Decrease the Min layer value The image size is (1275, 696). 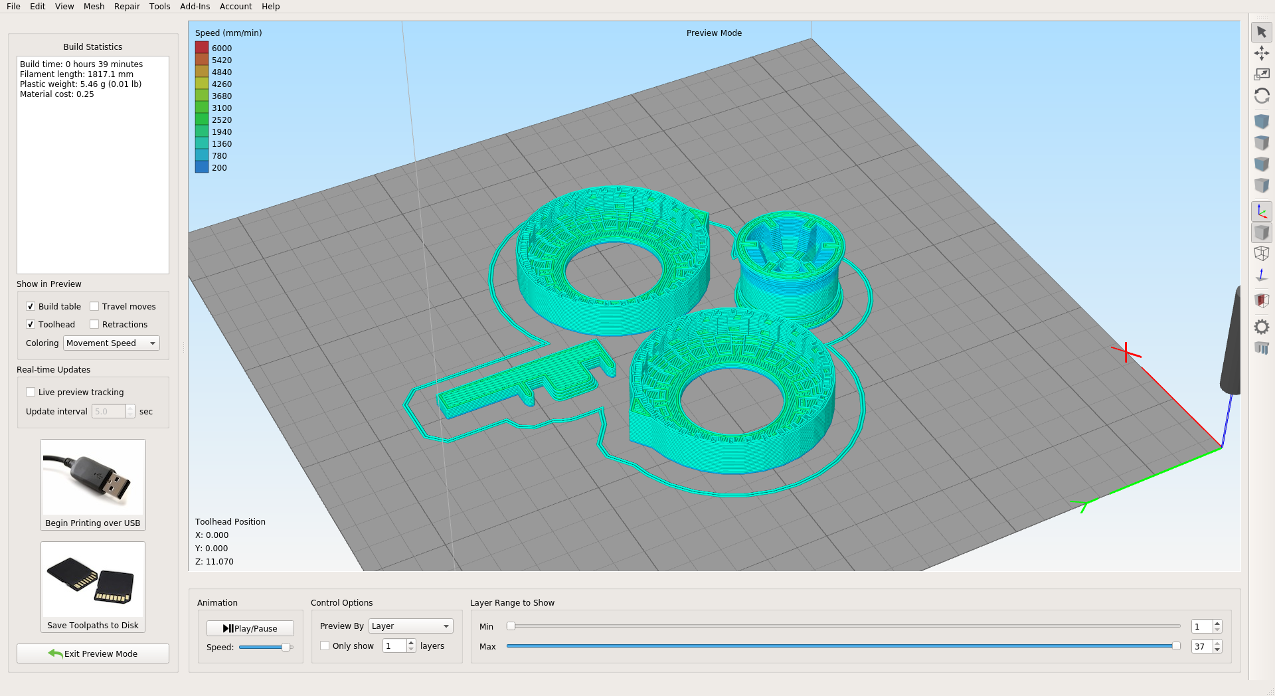pos(1217,630)
